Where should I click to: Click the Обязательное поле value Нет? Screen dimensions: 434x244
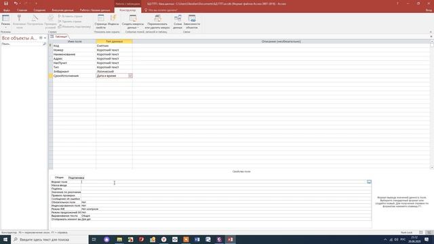[x=226, y=202]
